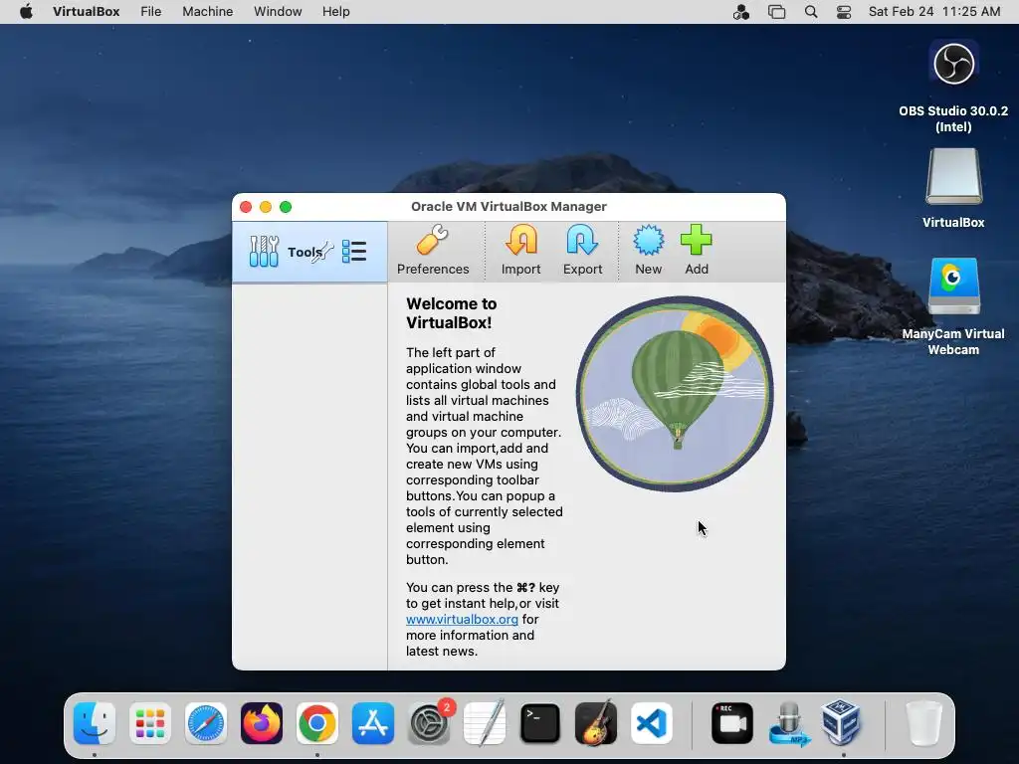The image size is (1019, 764).
Task: Minimize the VirtualBox Manager window
Action: 265,207
